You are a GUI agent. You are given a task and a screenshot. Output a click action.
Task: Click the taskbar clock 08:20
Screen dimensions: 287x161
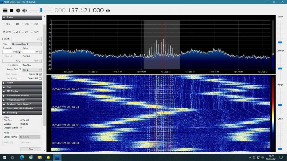point(271,156)
